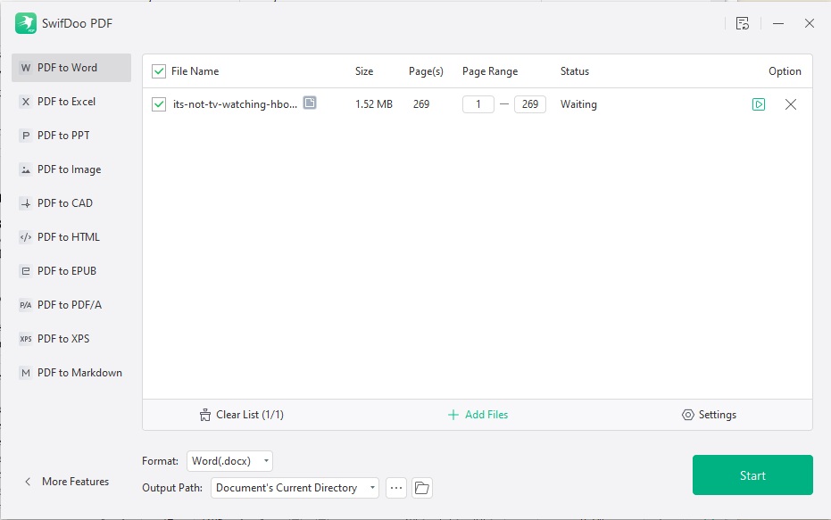831x520 pixels.
Task: Click the P icon for PDF to PPT
Action: tap(25, 136)
